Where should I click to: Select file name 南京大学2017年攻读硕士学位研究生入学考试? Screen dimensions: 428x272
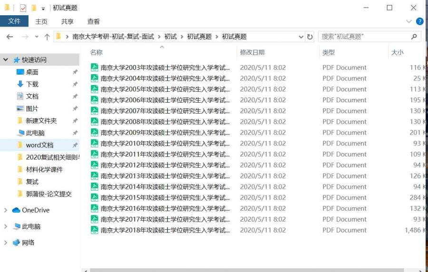pos(165,219)
